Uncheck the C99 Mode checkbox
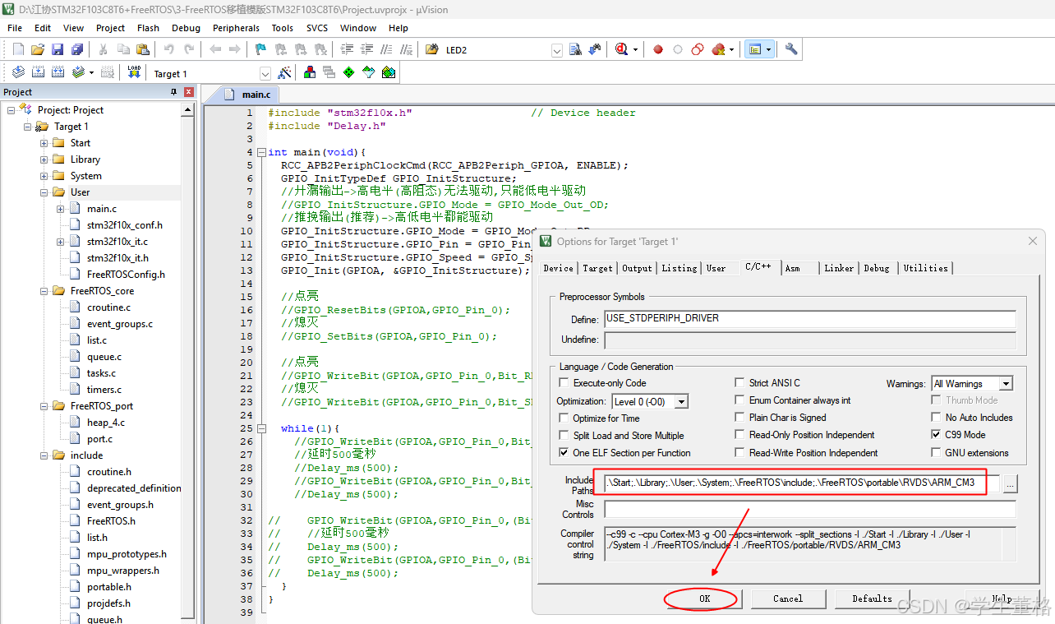 [x=937, y=434]
